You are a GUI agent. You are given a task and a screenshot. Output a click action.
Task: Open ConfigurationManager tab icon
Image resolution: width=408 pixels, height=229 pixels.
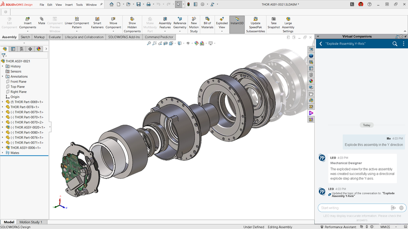coord(21,49)
